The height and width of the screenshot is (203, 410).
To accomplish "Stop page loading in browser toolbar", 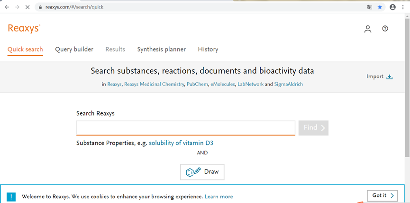I will tap(27, 7).
